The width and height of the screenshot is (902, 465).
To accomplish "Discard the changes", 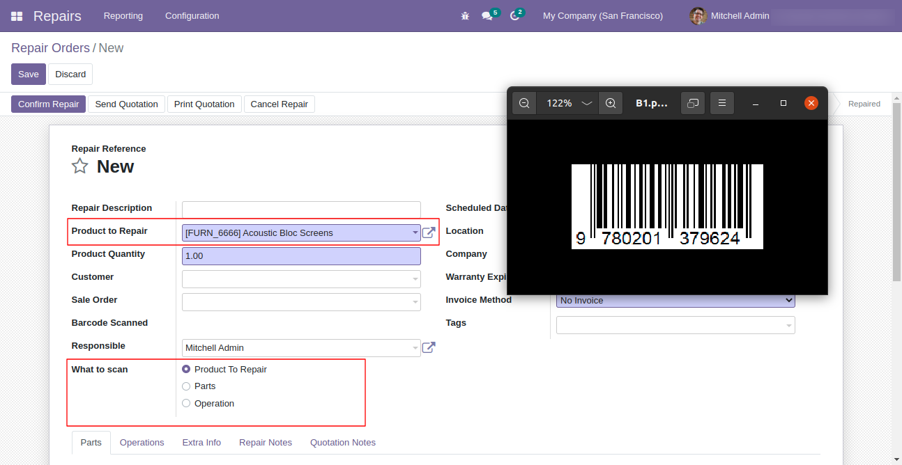I will [70, 74].
